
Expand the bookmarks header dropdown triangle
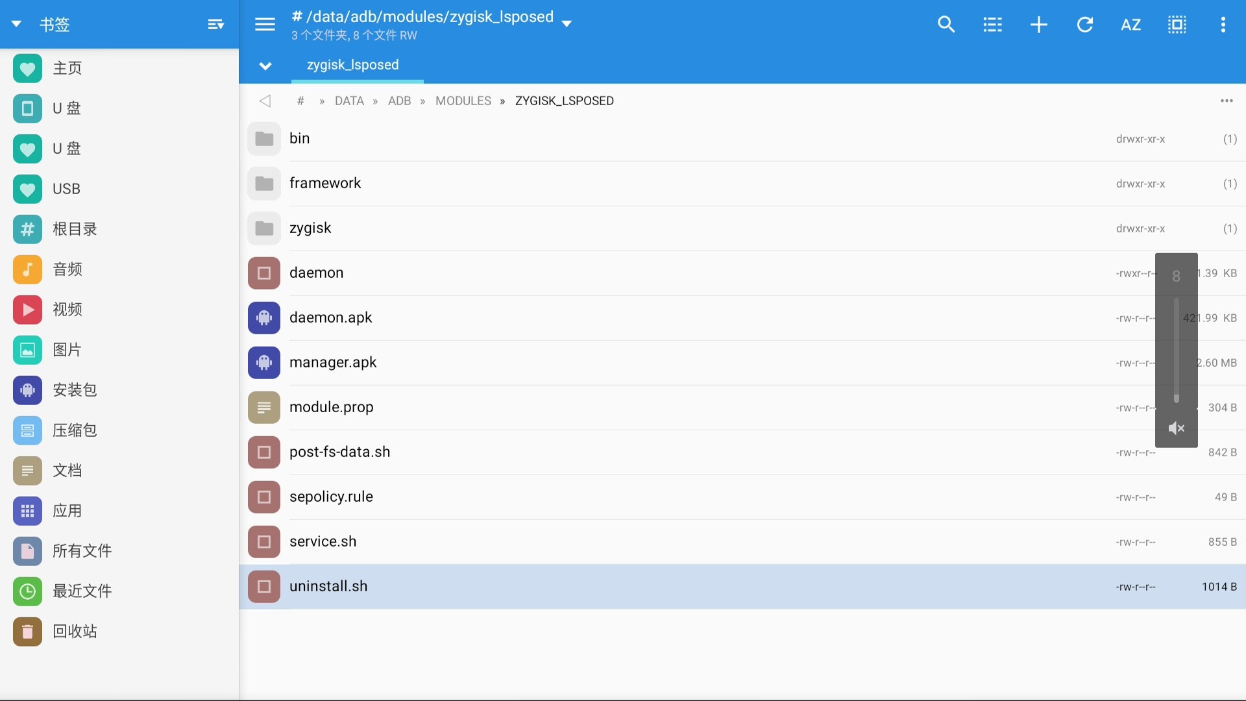[17, 24]
